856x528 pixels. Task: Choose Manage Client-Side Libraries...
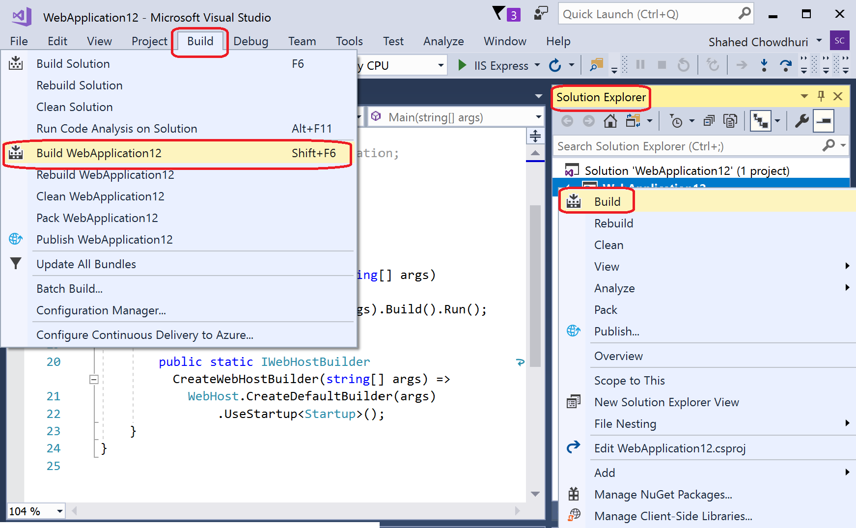(707, 516)
